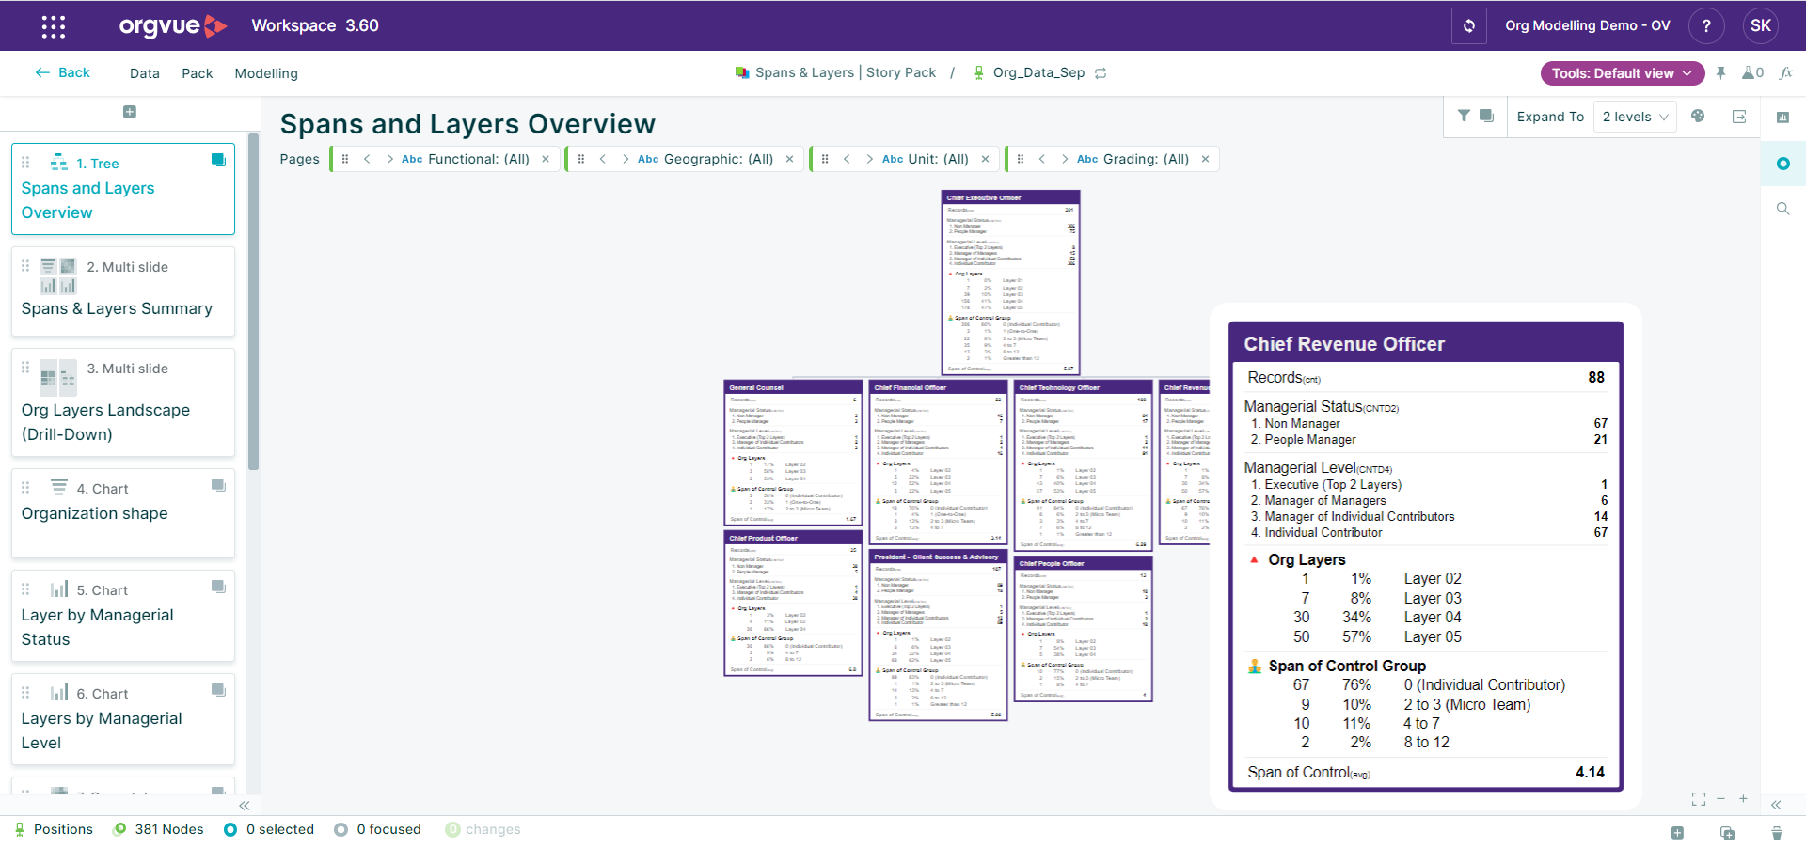Click the fit-to-screen icon
1806x848 pixels.
click(1698, 799)
